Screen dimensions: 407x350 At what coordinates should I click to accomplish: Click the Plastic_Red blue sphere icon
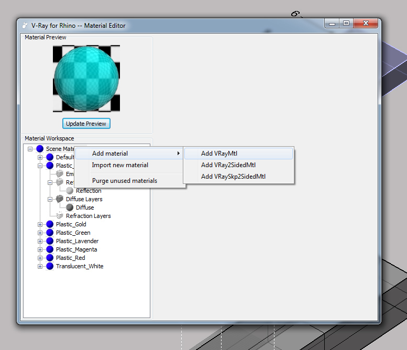[50, 258]
